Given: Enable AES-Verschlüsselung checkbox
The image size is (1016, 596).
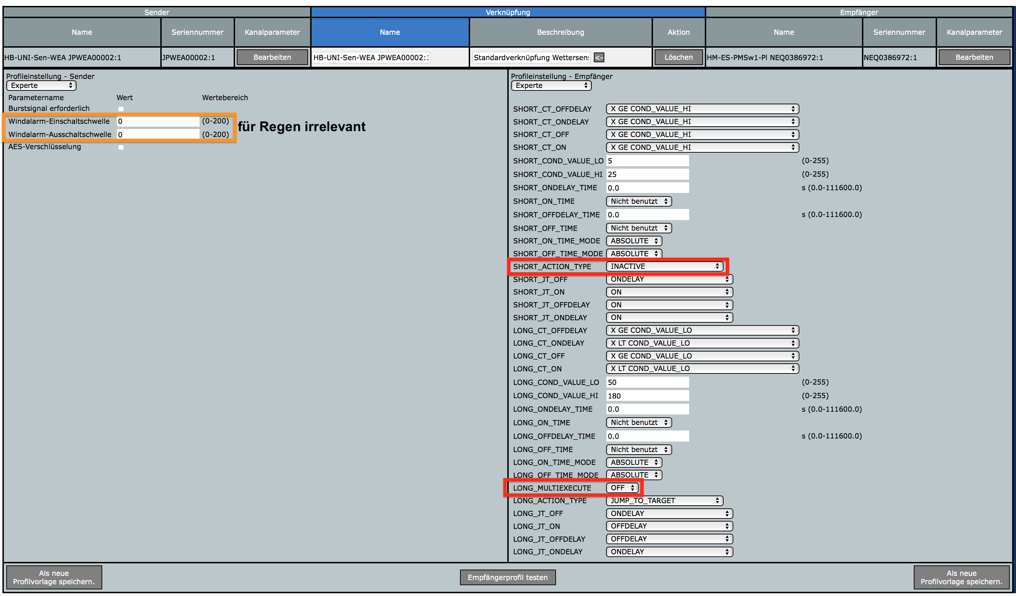Looking at the screenshot, I should click(121, 147).
